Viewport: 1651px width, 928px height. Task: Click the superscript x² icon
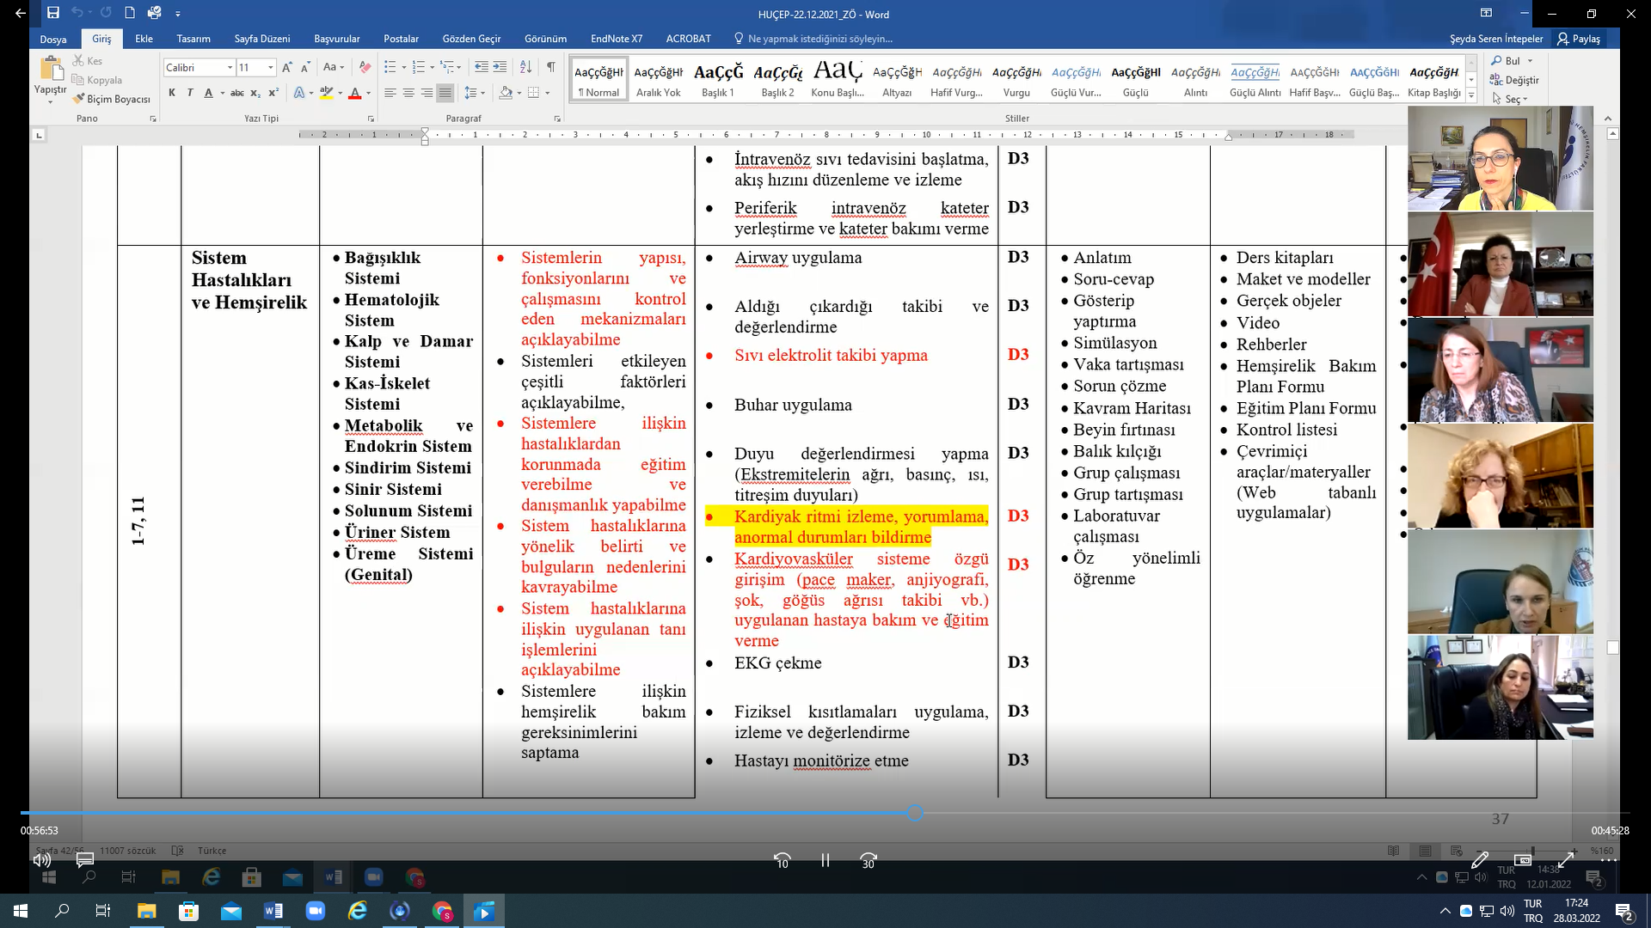(273, 93)
